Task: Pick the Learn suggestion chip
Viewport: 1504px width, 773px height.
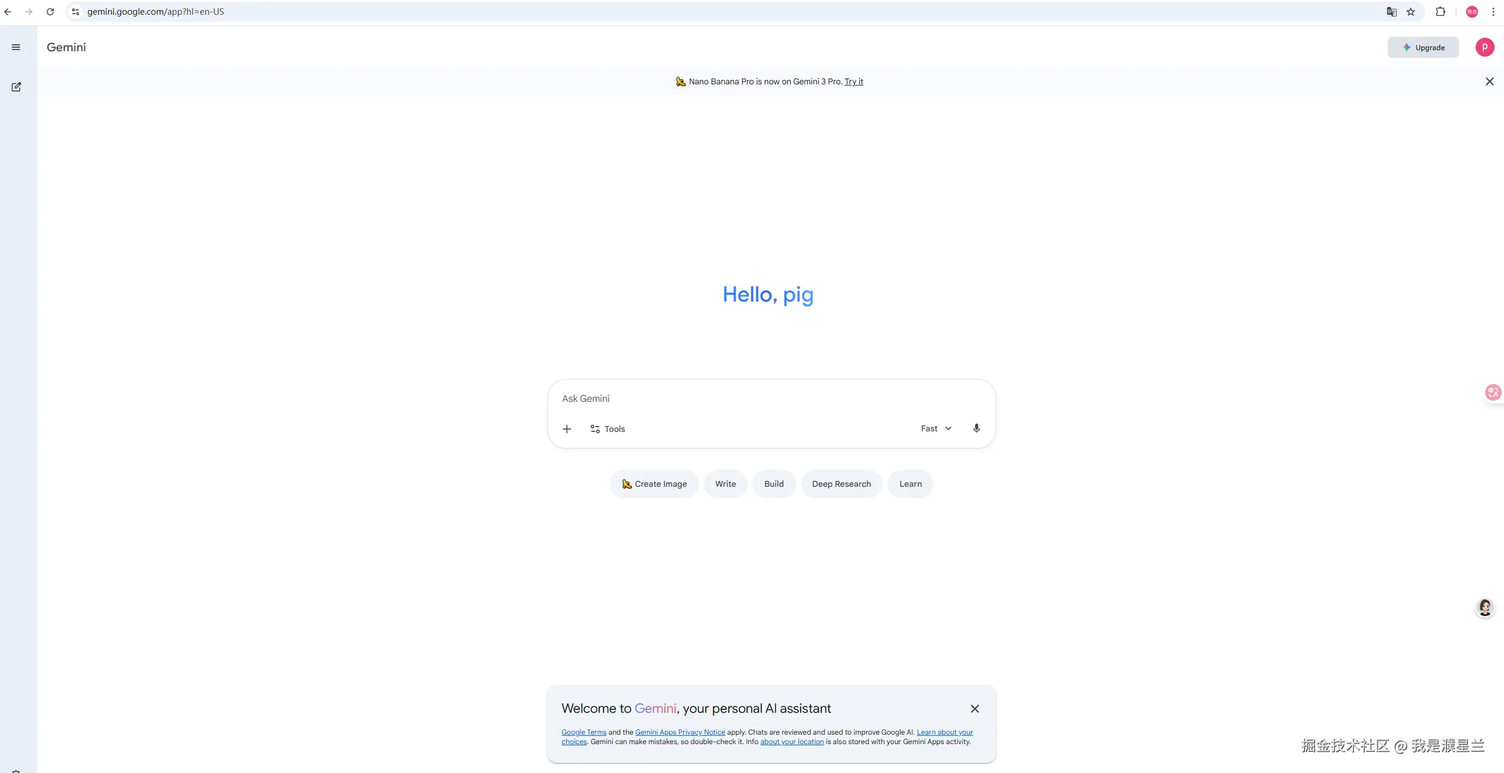Action: [910, 484]
